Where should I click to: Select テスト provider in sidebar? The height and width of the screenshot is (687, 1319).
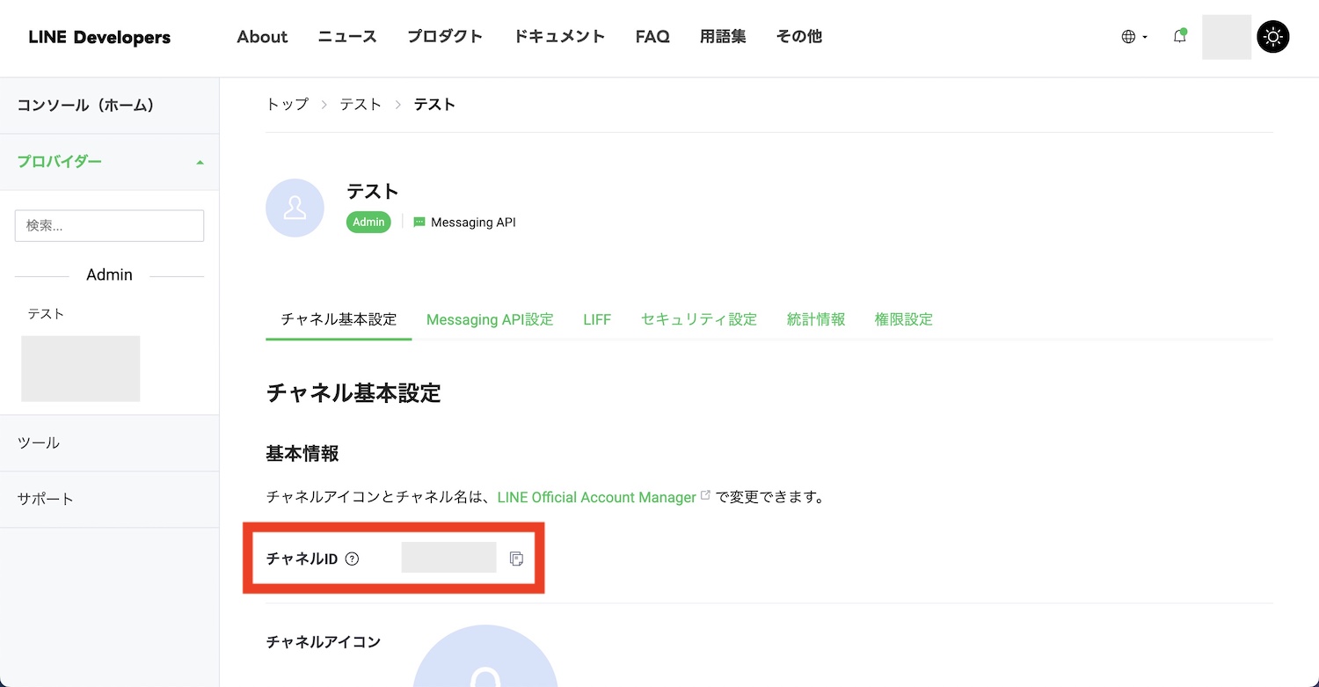46,314
